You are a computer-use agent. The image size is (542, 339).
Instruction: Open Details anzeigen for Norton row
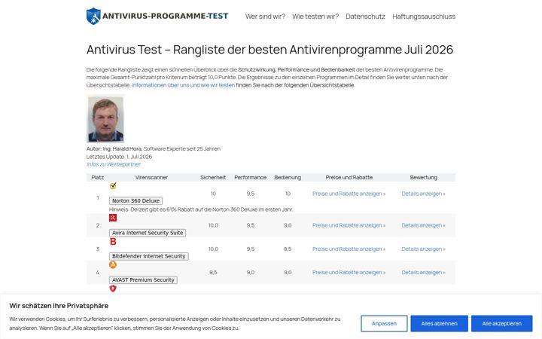click(x=423, y=194)
